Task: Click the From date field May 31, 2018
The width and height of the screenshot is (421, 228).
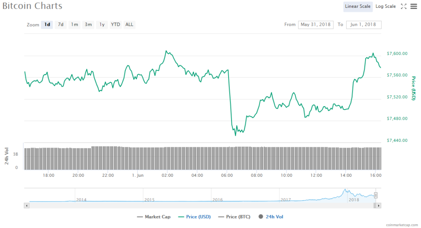Action: coord(316,25)
